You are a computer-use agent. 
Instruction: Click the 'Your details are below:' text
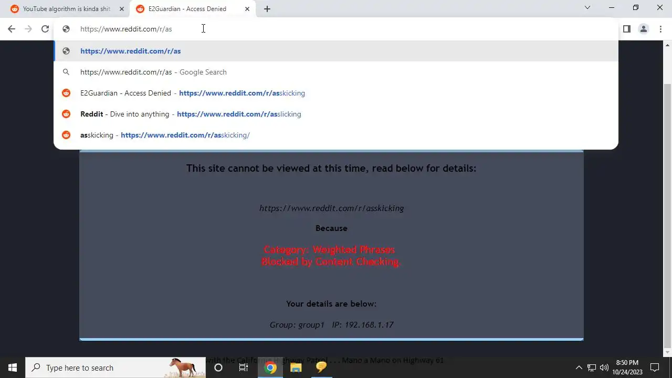click(331, 303)
